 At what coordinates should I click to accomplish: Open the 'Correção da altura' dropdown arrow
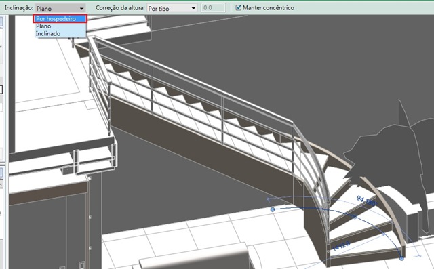[193, 8]
